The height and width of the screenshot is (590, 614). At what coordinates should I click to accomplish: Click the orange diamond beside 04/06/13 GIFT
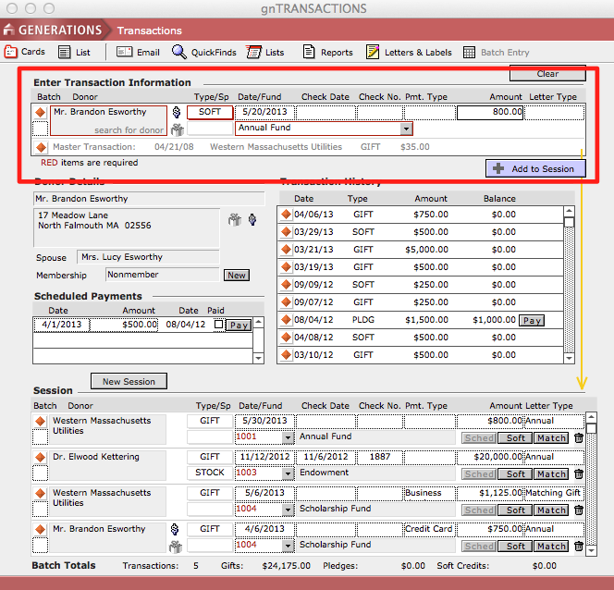point(286,215)
